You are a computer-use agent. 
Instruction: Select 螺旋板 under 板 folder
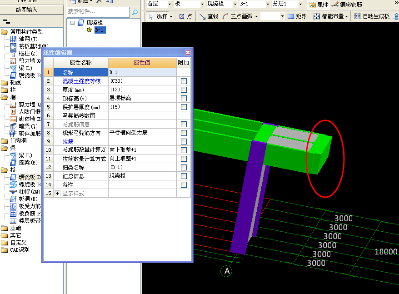tap(25, 184)
